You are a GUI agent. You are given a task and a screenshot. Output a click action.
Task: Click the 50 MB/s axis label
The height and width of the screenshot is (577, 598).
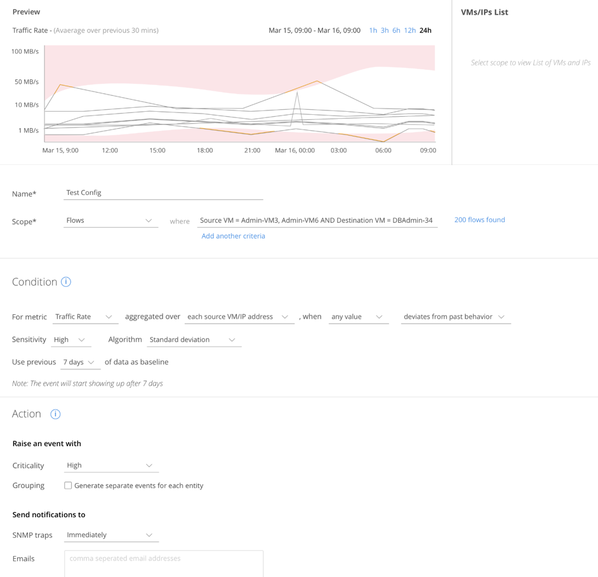[26, 82]
